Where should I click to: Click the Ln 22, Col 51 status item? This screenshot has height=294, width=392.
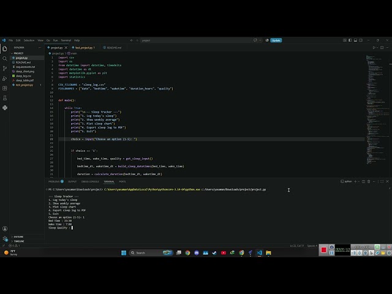[x=297, y=246]
